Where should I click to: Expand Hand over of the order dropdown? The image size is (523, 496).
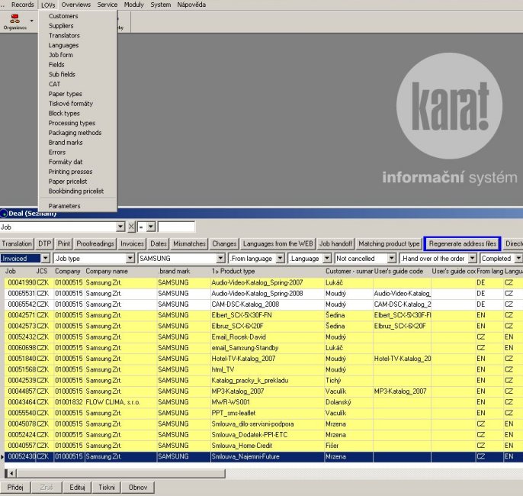[473, 259]
